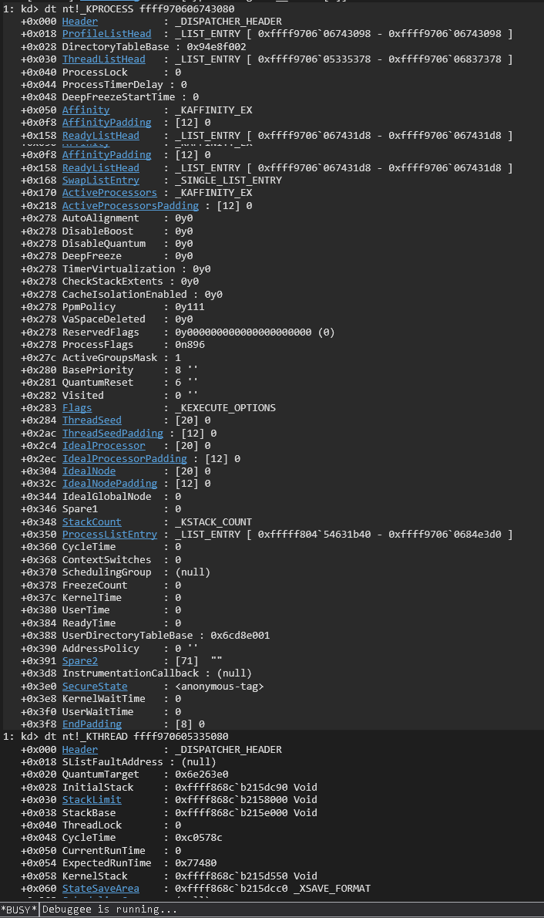Click the SwapListEntry link
The height and width of the screenshot is (918, 544).
point(101,181)
